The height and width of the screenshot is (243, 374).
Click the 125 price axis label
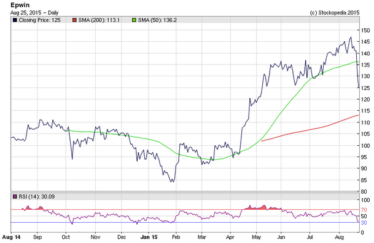(x=365, y=88)
